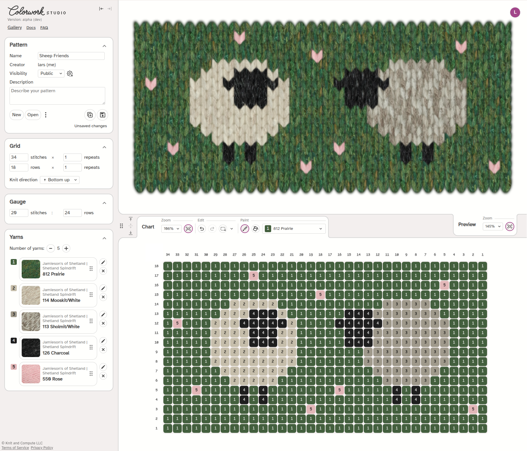Remove the 114 Mooskit/White yarn
Viewport: 527px width, 451px height.
(x=103, y=297)
